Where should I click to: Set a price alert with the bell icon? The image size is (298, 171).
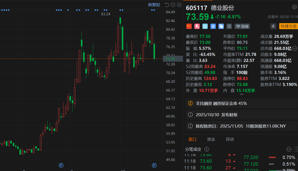[x=273, y=26]
